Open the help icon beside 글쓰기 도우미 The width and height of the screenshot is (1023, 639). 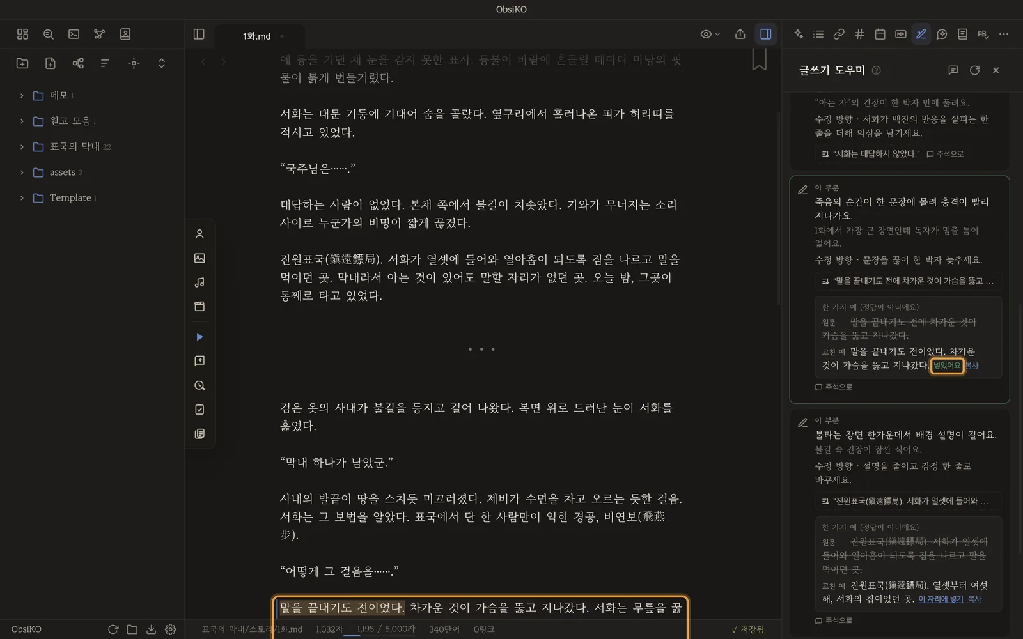pyautogui.click(x=877, y=70)
